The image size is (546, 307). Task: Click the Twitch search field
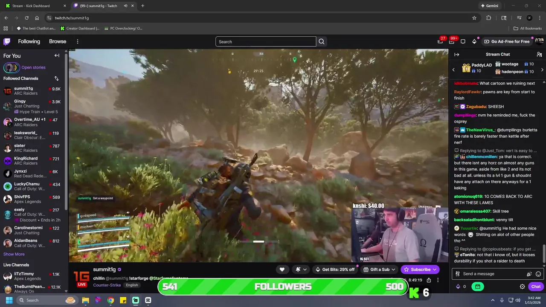coord(266,41)
